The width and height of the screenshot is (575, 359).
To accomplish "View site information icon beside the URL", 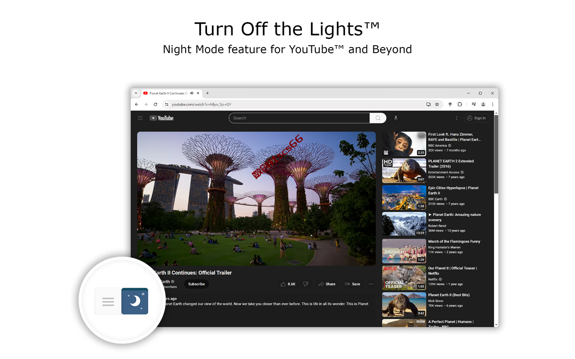I will click(x=167, y=105).
